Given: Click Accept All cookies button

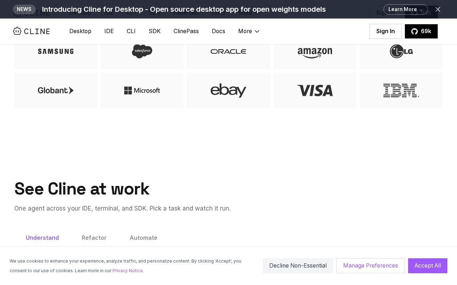Looking at the screenshot, I should point(428,266).
